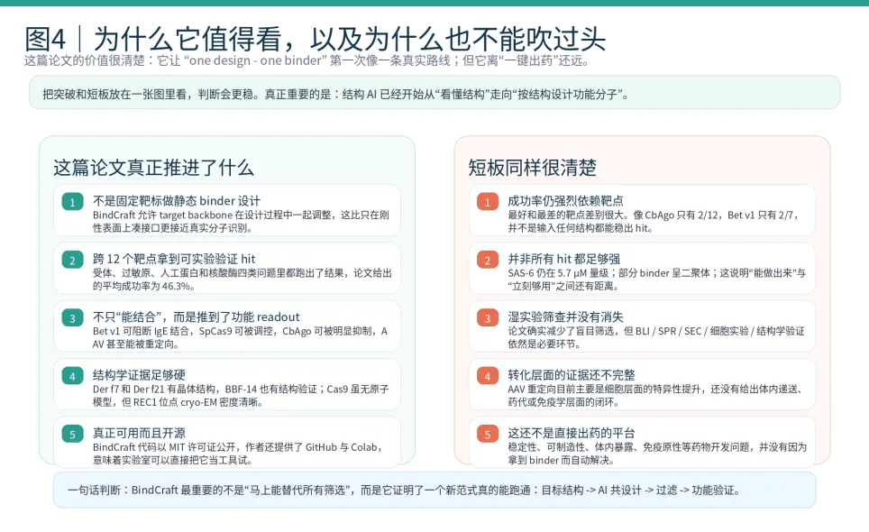Click the bottom summary '一句话判断：BindCraft 最重要的'
The height and width of the screenshot is (532, 869).
coord(404,490)
